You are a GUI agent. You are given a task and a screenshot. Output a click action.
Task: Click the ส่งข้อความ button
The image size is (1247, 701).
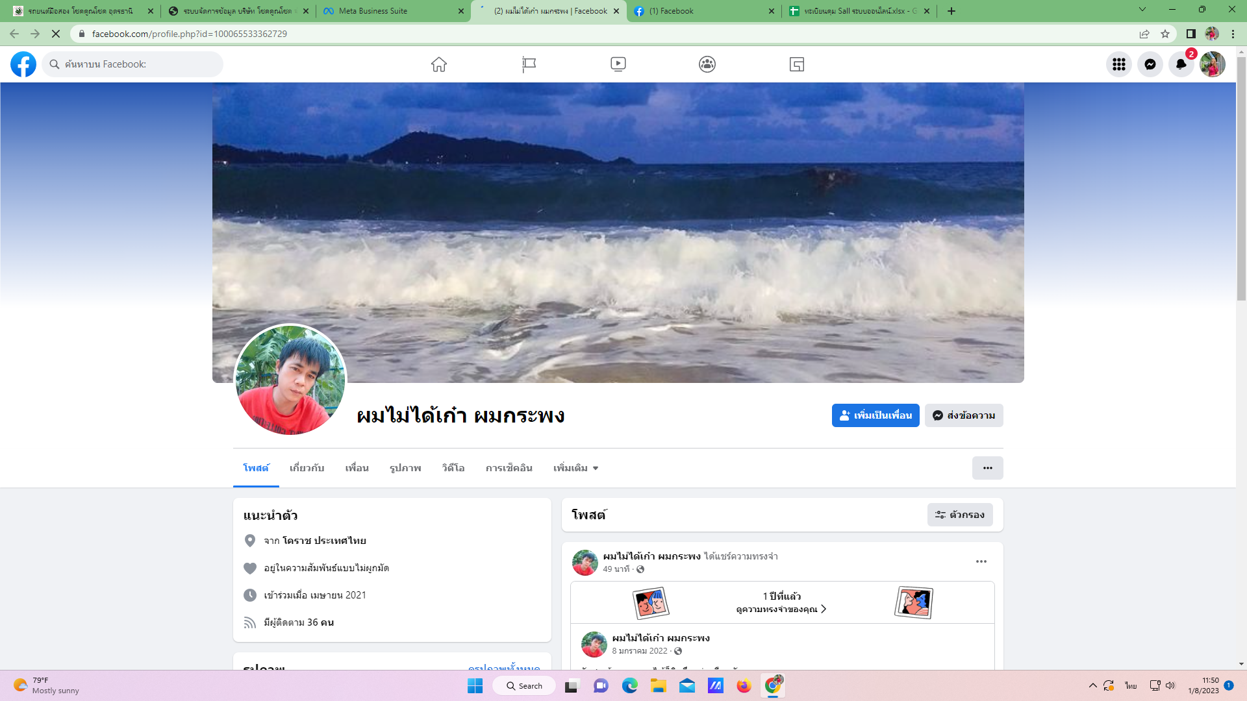[x=964, y=415]
